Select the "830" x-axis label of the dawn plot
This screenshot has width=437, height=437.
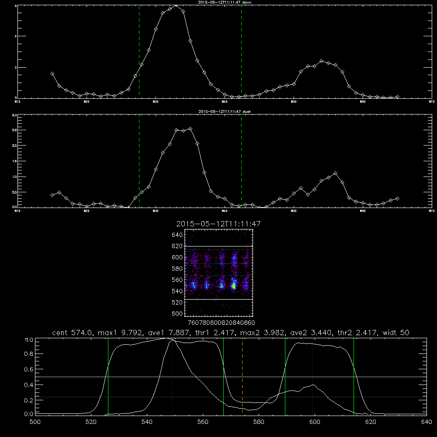coord(156,102)
